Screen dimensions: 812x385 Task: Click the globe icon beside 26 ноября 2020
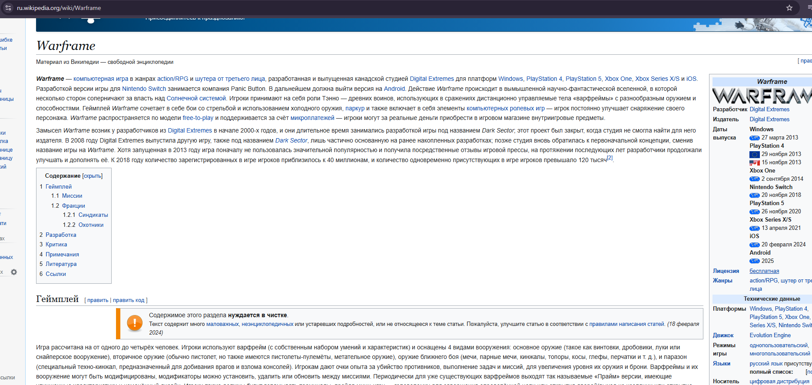[x=755, y=212]
